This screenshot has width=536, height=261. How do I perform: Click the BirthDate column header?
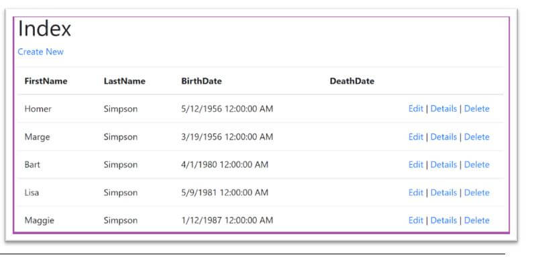pos(201,81)
